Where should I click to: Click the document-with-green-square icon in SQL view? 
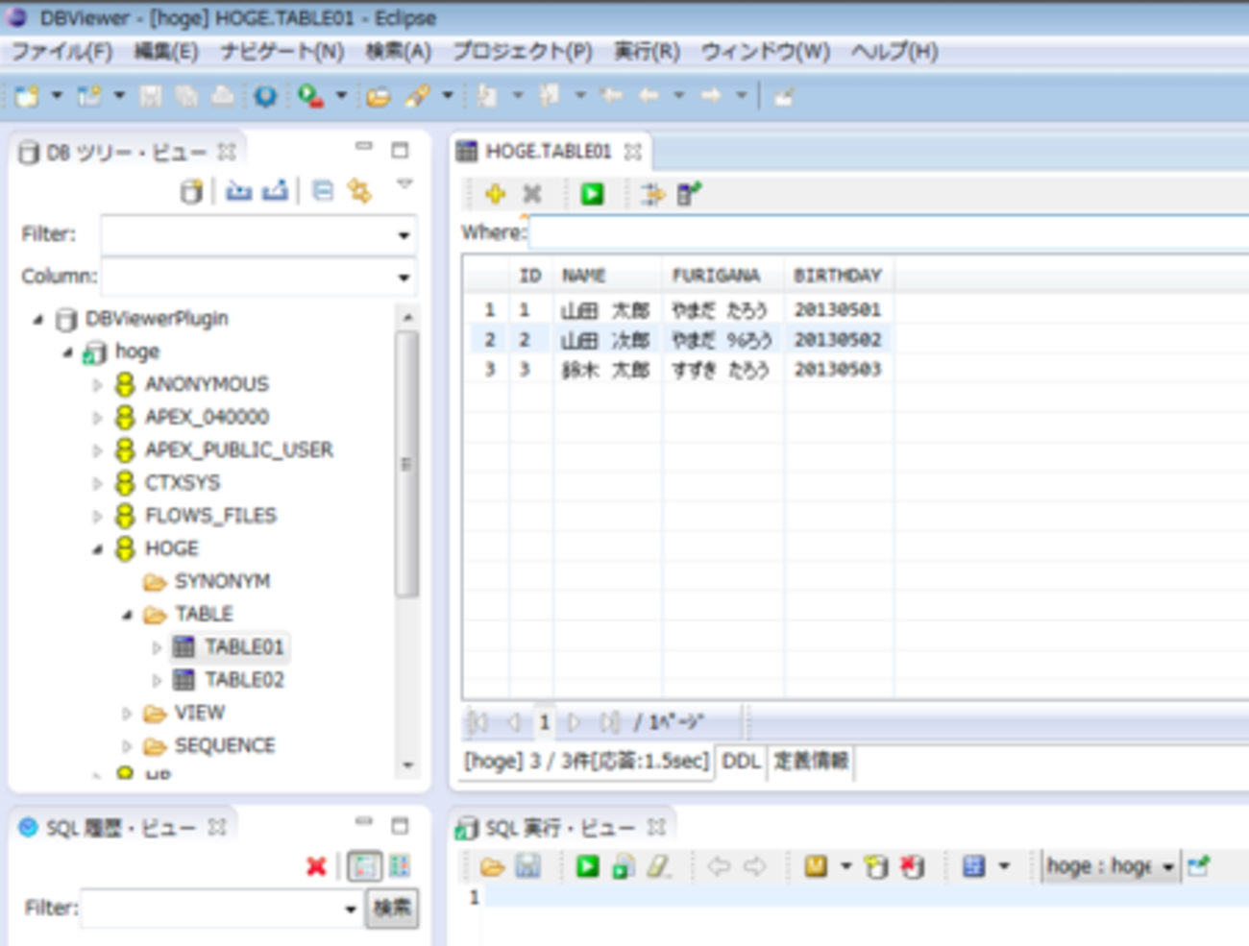point(623,866)
